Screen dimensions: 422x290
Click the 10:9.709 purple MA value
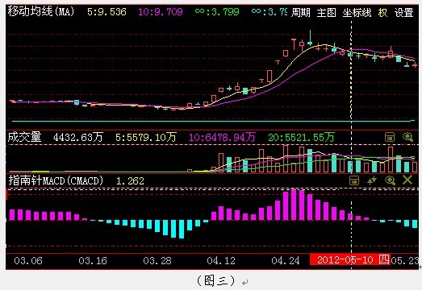pos(161,12)
